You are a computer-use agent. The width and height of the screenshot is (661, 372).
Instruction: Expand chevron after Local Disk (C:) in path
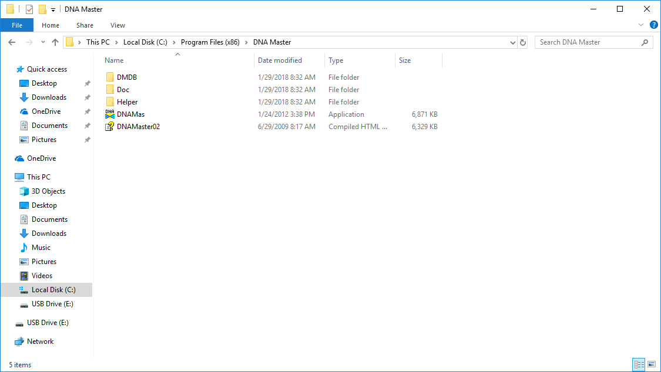[174, 42]
